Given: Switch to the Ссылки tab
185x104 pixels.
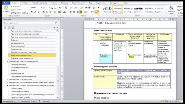Looking at the screenshot, I should 54,3.
